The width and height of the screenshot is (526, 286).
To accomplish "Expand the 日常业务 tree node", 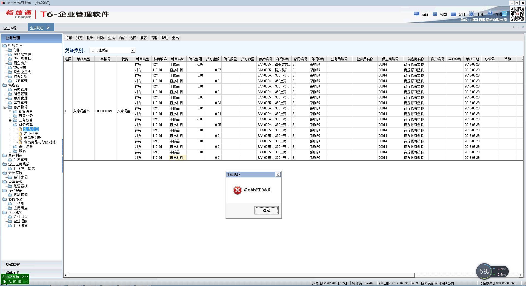I will 10,116.
